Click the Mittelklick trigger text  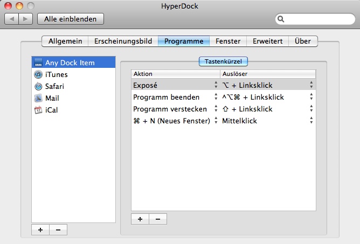[x=239, y=121]
